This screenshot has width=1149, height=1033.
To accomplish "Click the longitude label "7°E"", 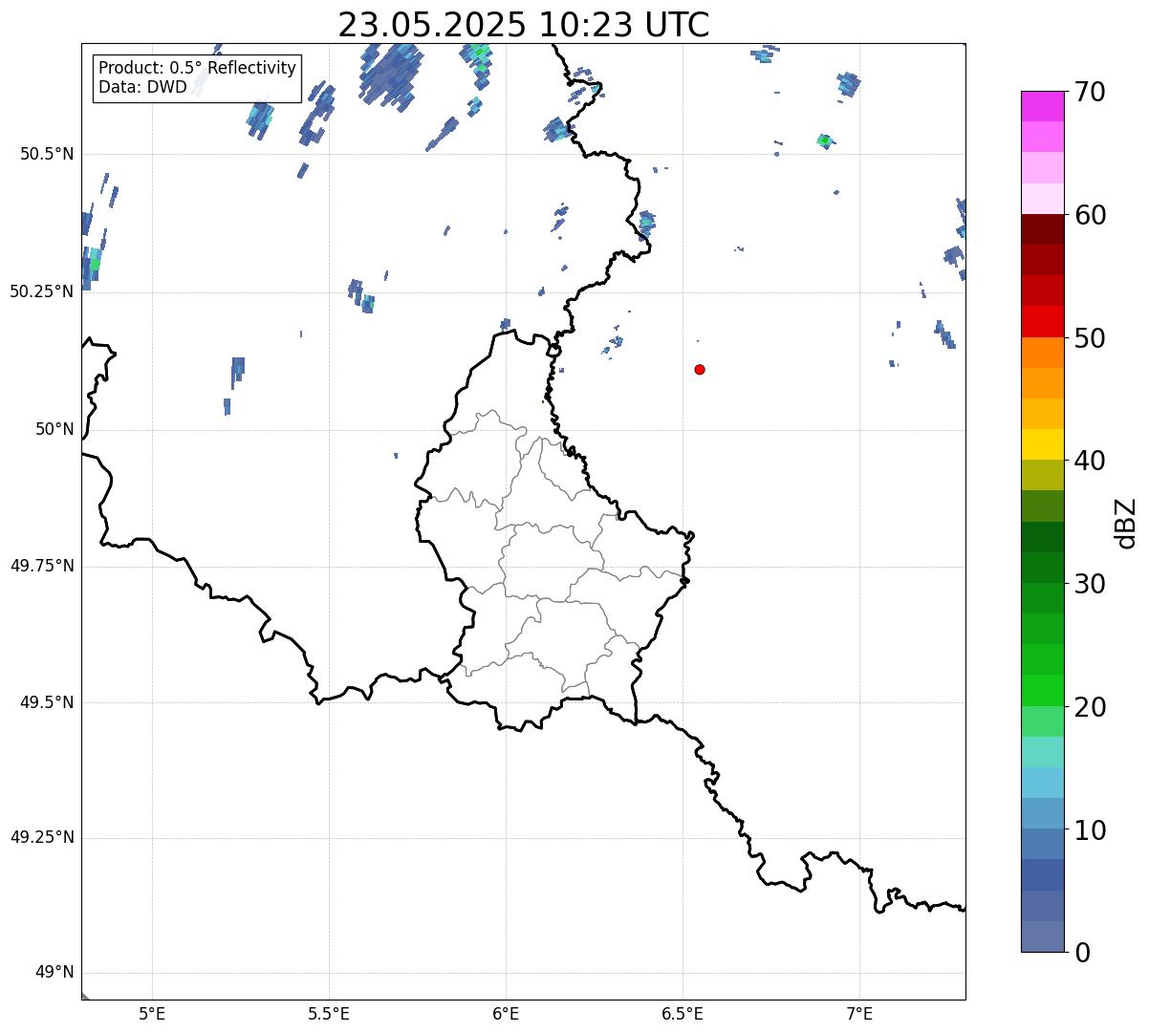I will [x=860, y=1014].
